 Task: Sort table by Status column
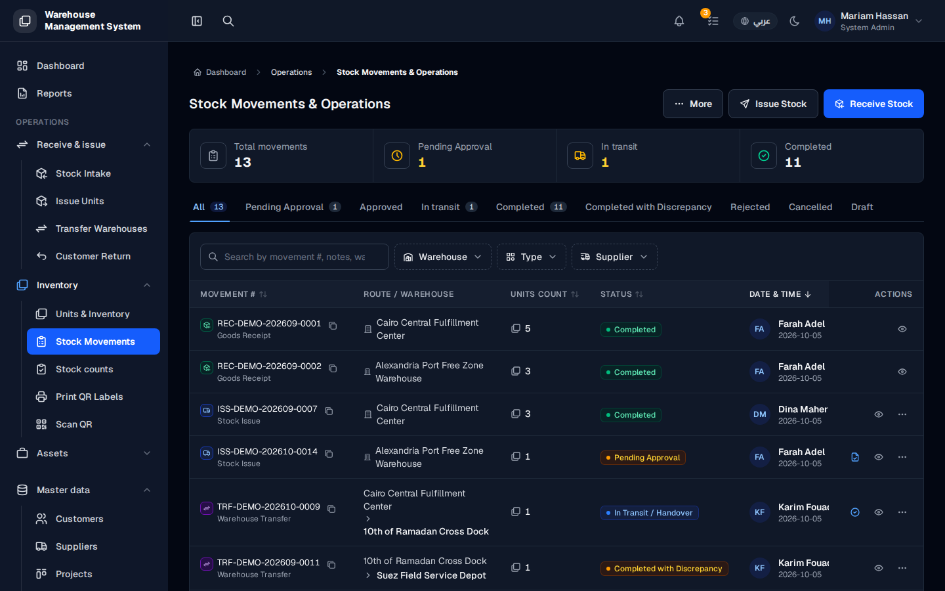621,294
